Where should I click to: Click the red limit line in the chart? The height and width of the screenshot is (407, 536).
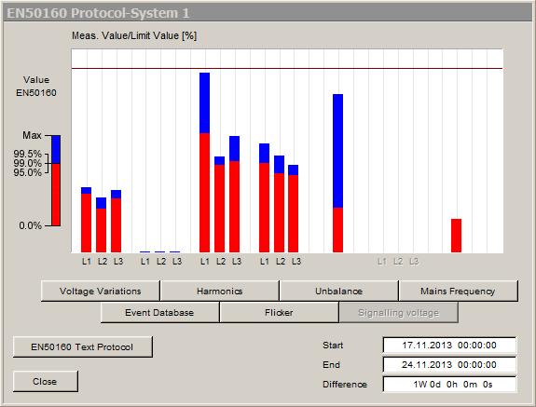287,68
